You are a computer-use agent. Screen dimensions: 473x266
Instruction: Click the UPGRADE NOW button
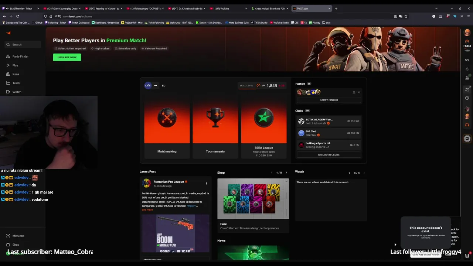(x=67, y=57)
